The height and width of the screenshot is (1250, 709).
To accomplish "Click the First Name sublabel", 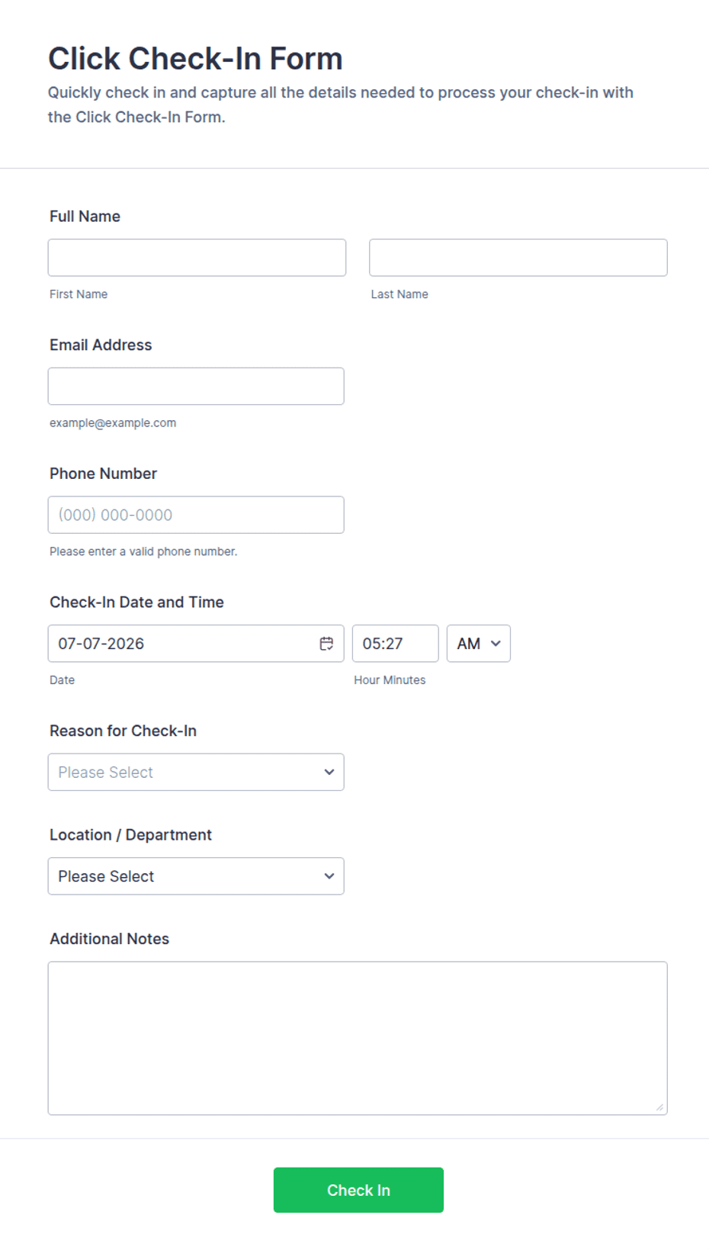I will coord(79,294).
